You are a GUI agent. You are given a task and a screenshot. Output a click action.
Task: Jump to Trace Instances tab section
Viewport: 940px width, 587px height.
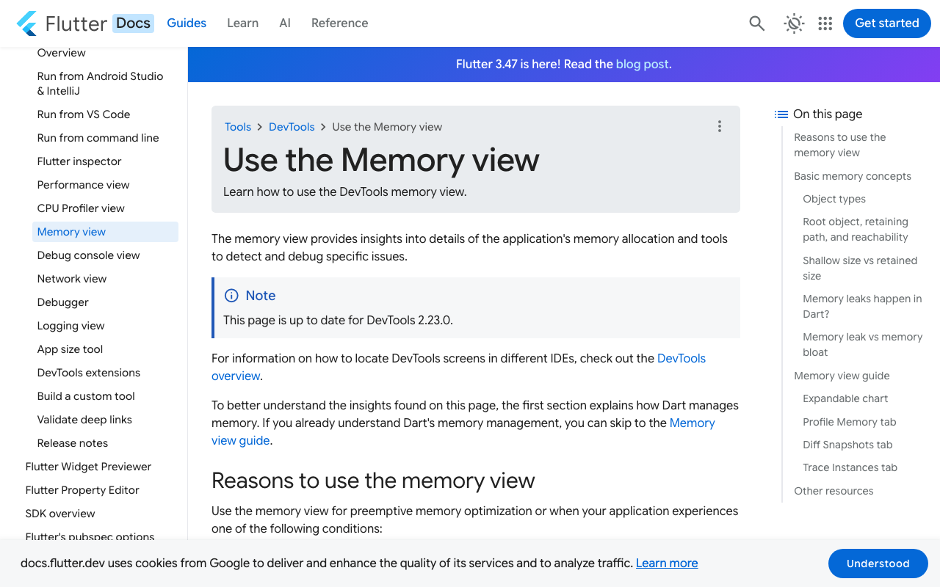pos(850,467)
